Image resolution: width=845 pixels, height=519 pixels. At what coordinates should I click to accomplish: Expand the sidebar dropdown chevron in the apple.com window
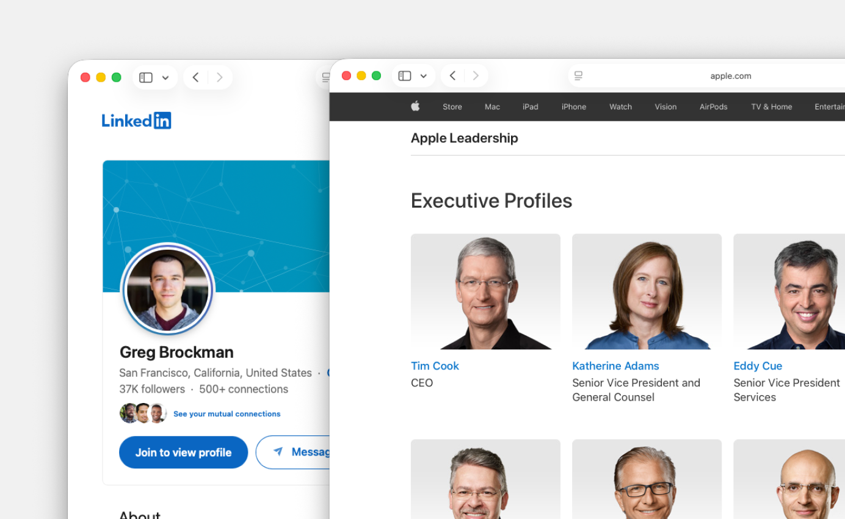pos(423,76)
